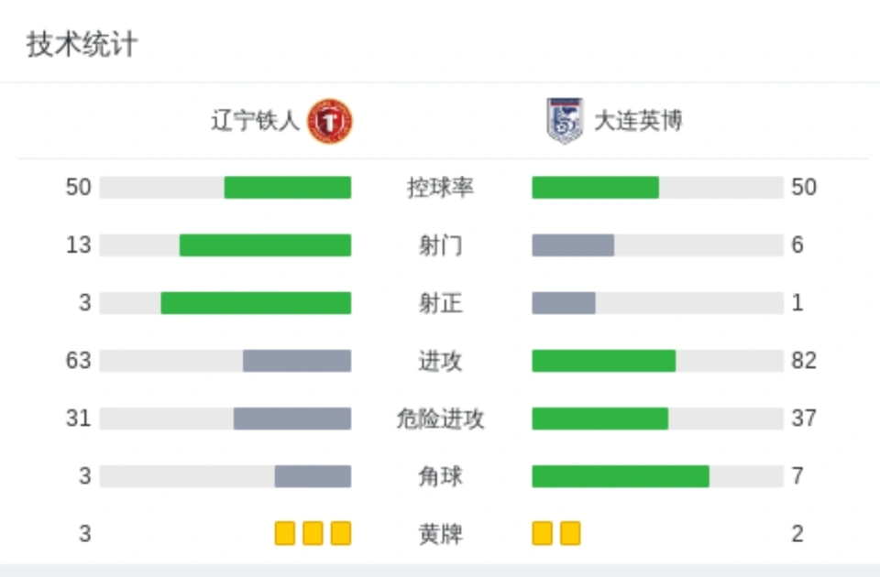Screen dimensions: 880x577
Task: Click 大连英博's second yellow card icon
Action: [x=570, y=533]
